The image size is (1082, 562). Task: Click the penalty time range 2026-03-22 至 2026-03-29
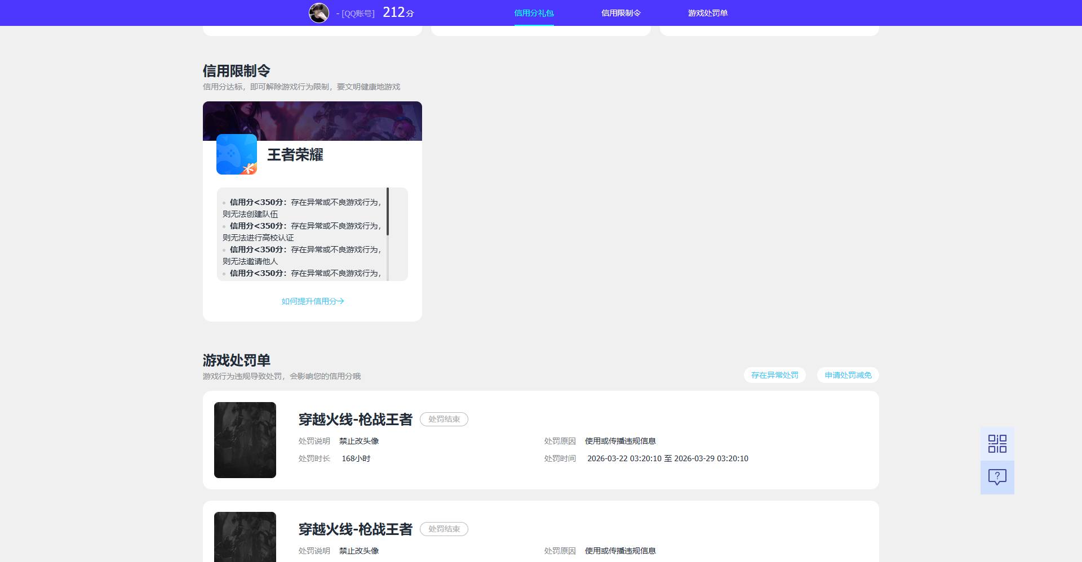point(668,458)
